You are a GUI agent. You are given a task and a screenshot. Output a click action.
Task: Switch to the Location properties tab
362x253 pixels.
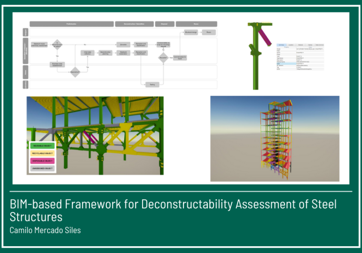pos(291,44)
